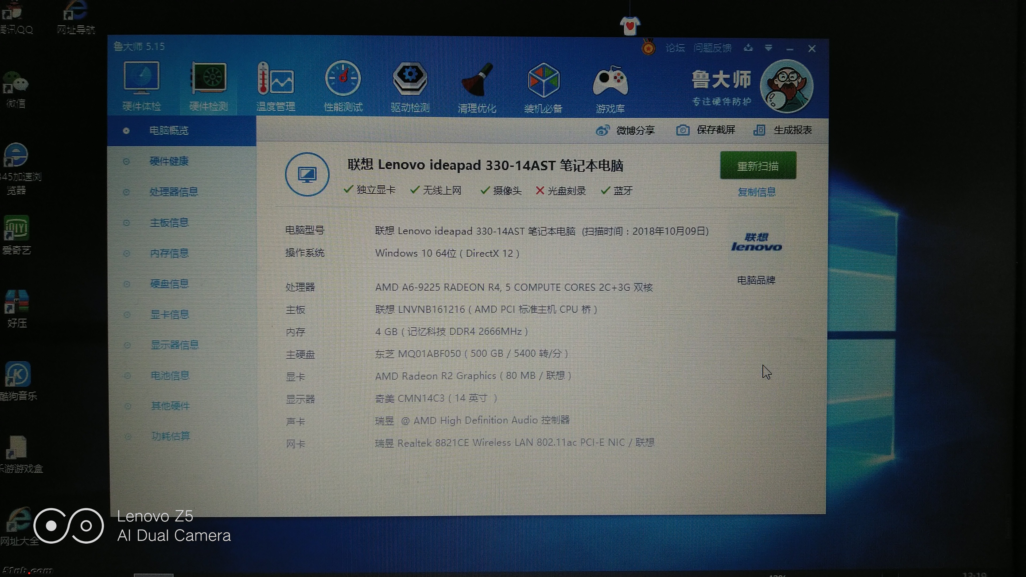Open the 硬件体检 hardware checkup icon
The image size is (1026, 577).
(141, 79)
